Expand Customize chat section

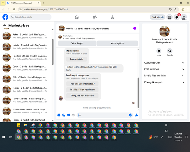pos(164,63)
